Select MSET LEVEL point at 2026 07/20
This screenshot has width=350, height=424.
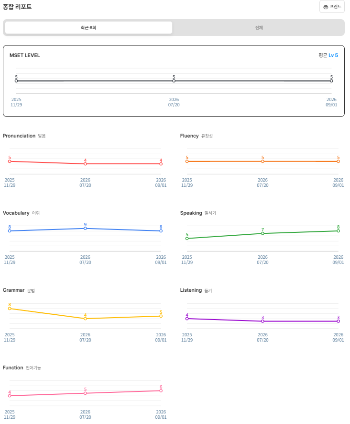click(174, 81)
